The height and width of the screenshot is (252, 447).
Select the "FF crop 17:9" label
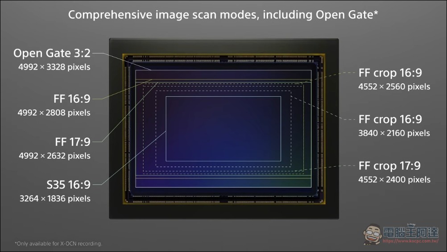(x=389, y=165)
